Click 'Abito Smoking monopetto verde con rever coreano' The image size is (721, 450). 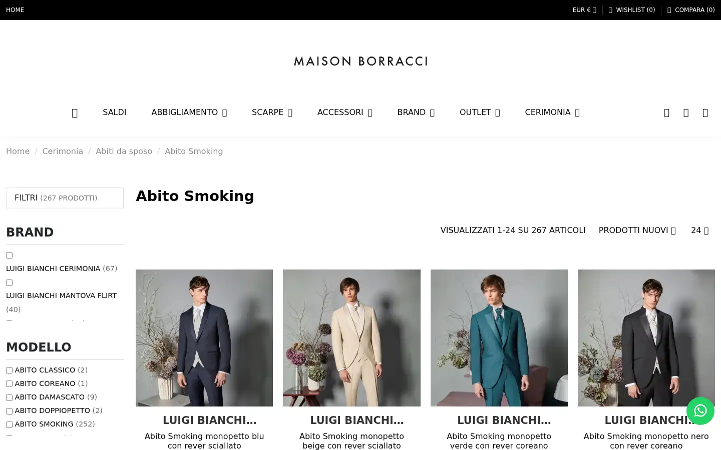tap(499, 441)
